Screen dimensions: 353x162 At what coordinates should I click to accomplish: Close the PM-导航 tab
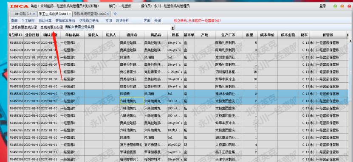(x=34, y=14)
